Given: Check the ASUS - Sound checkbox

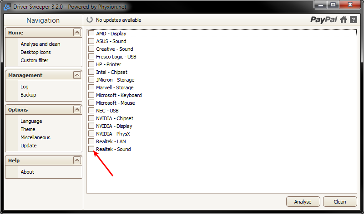Looking at the screenshot, I should 91,41.
